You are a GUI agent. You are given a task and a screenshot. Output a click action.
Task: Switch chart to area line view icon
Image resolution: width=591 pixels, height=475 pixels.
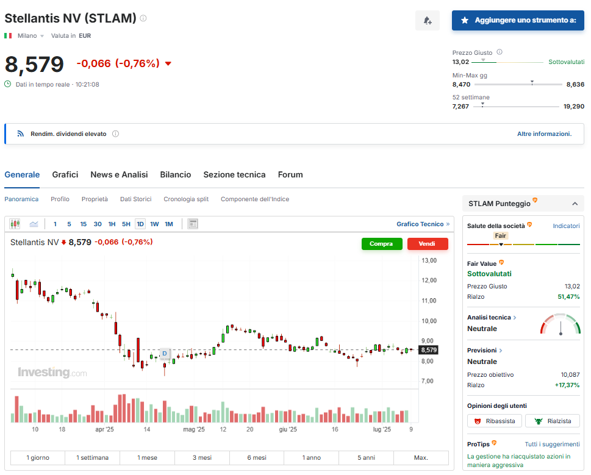(x=34, y=224)
